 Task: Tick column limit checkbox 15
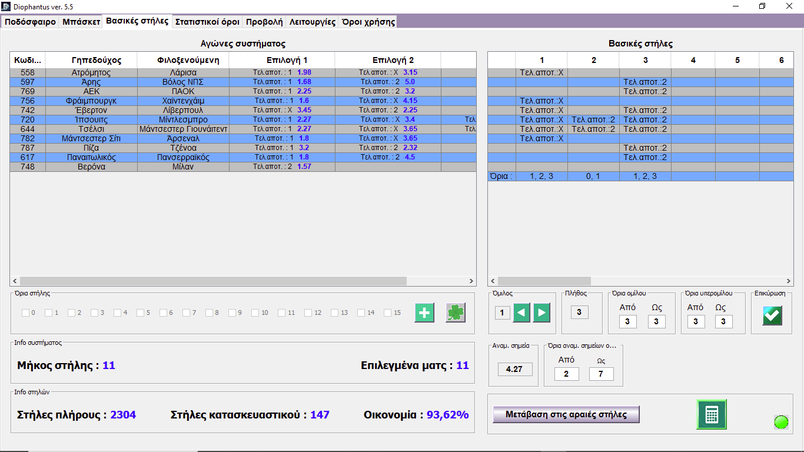click(x=388, y=313)
